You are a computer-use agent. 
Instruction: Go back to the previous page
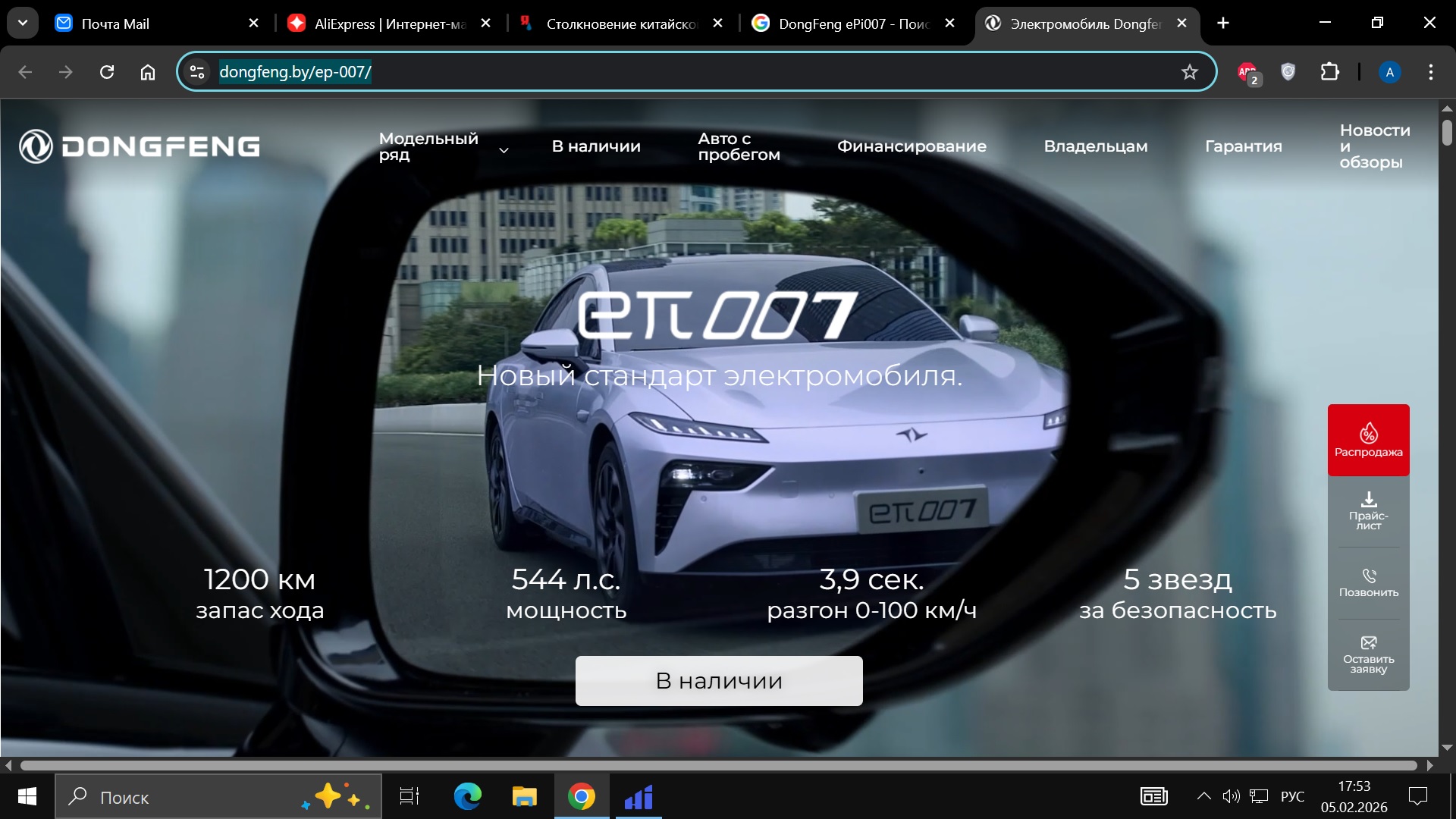[25, 72]
